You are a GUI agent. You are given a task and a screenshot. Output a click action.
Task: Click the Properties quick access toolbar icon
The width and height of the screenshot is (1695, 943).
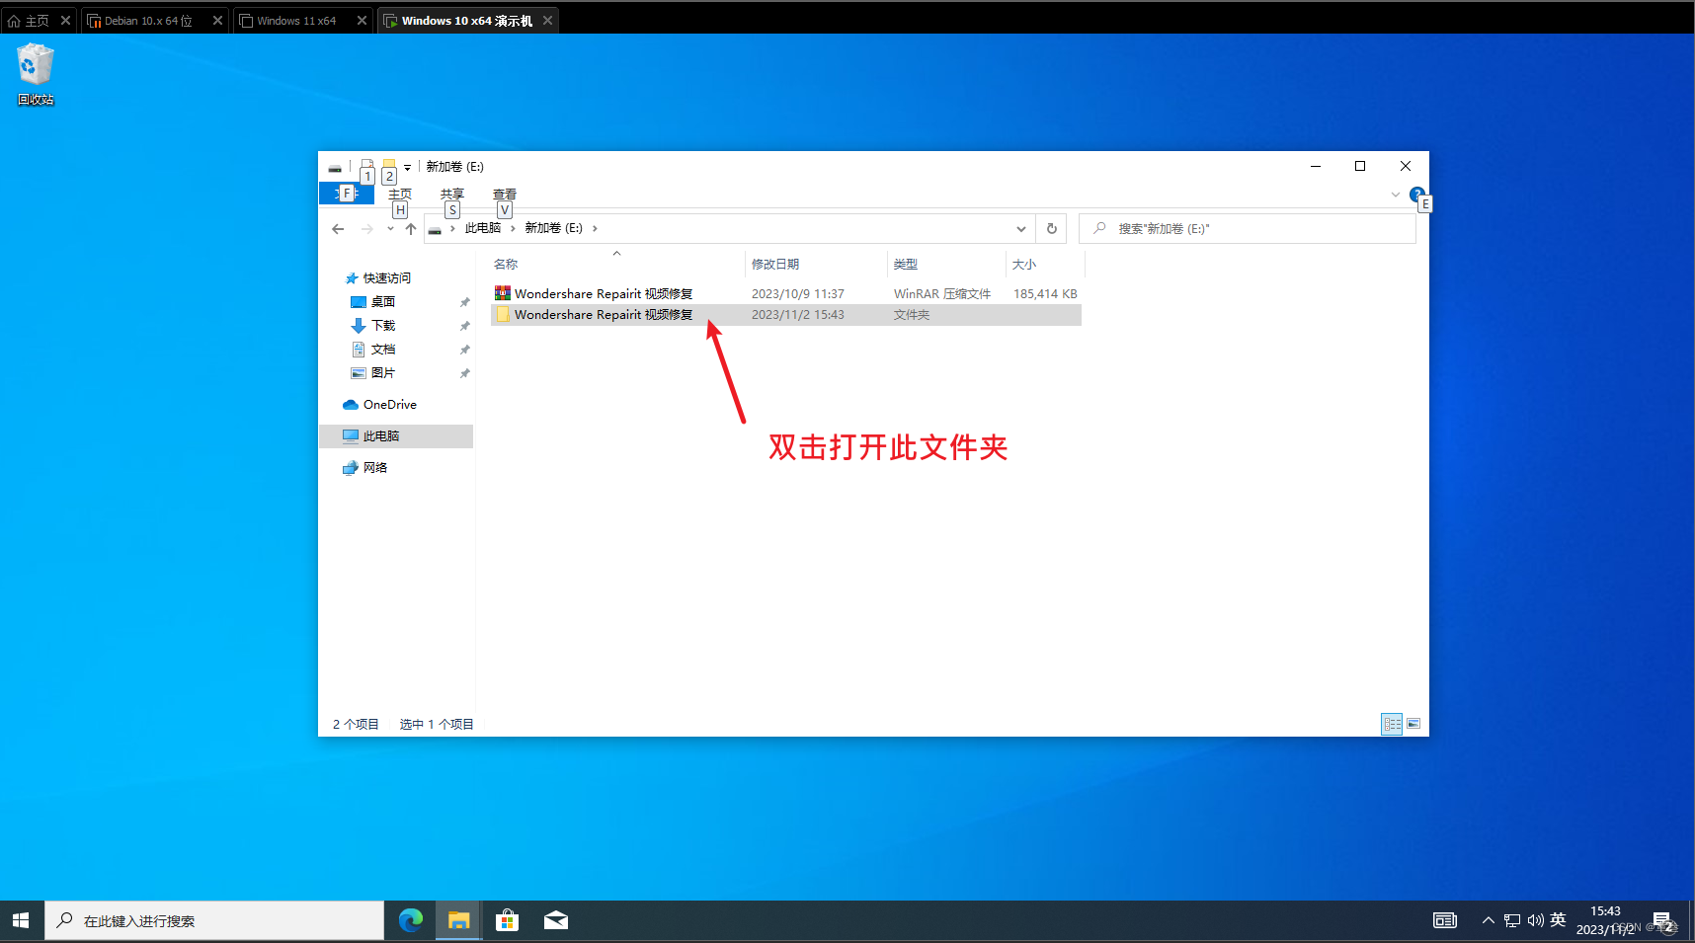click(x=366, y=167)
